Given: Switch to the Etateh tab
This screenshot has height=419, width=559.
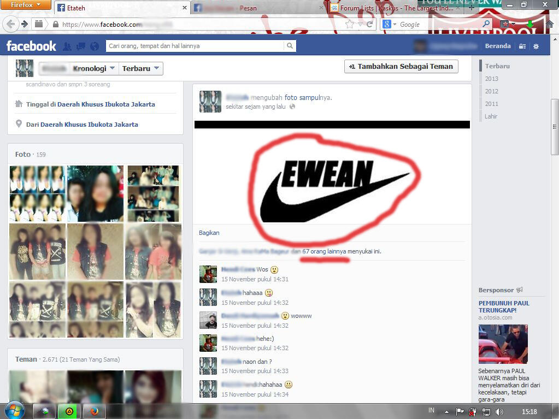Looking at the screenshot, I should tap(121, 8).
